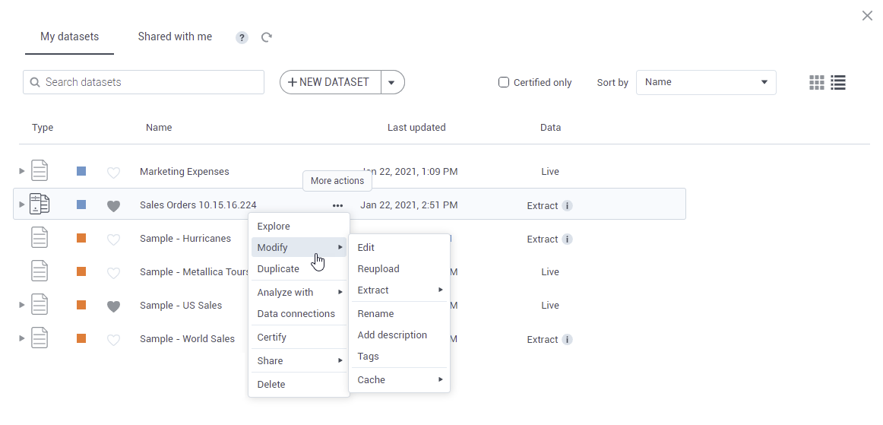Unfavorite the Sample - US Sales heart

point(113,306)
